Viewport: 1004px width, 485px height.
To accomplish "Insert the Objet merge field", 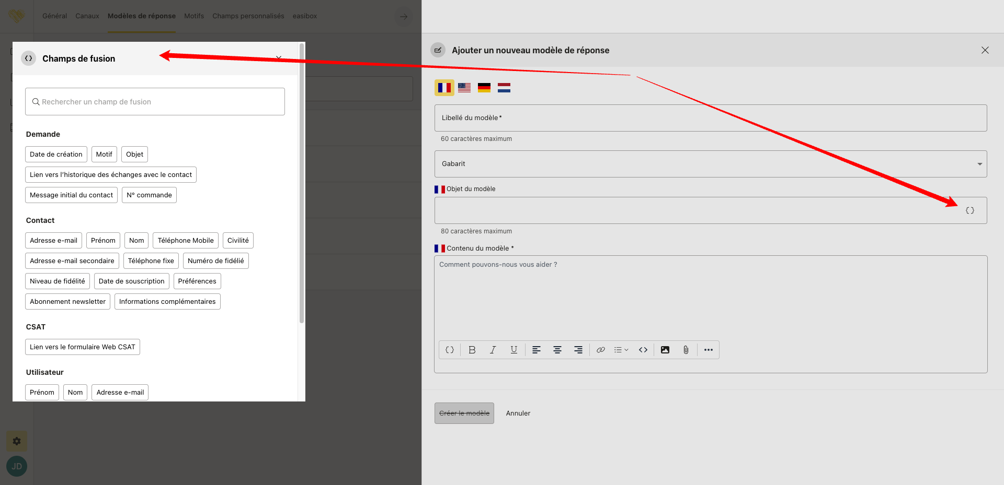I will 134,154.
